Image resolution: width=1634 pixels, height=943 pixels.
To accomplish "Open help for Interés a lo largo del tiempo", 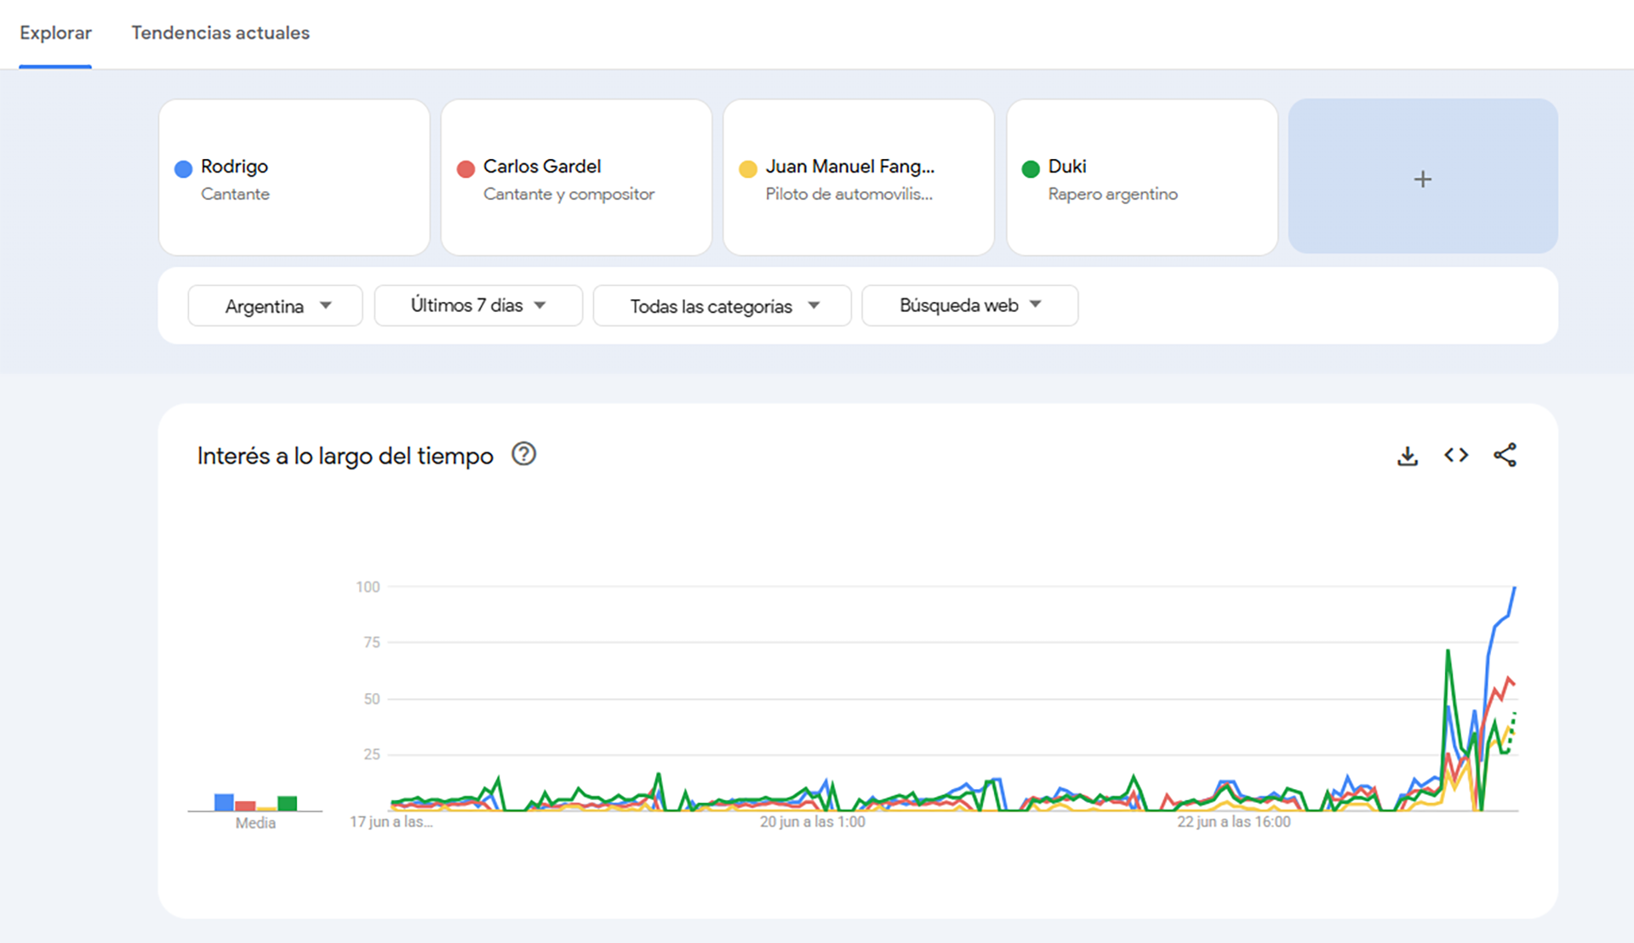I will click(523, 454).
